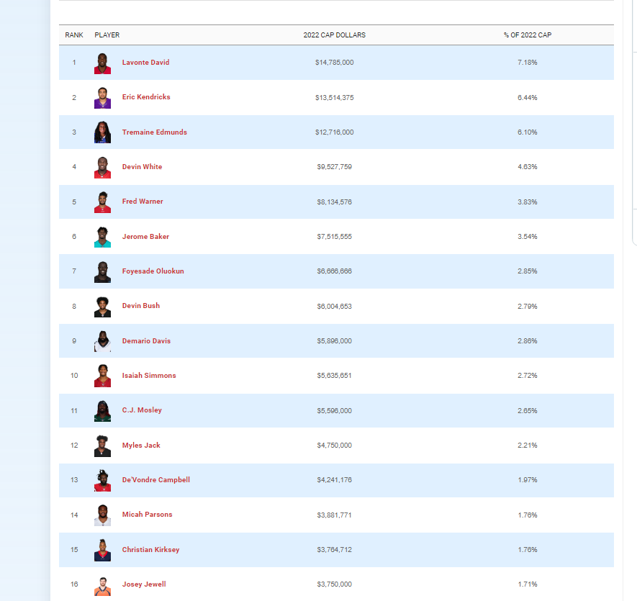This screenshot has width=637, height=601.
Task: Click the Player column header
Action: 107,35
